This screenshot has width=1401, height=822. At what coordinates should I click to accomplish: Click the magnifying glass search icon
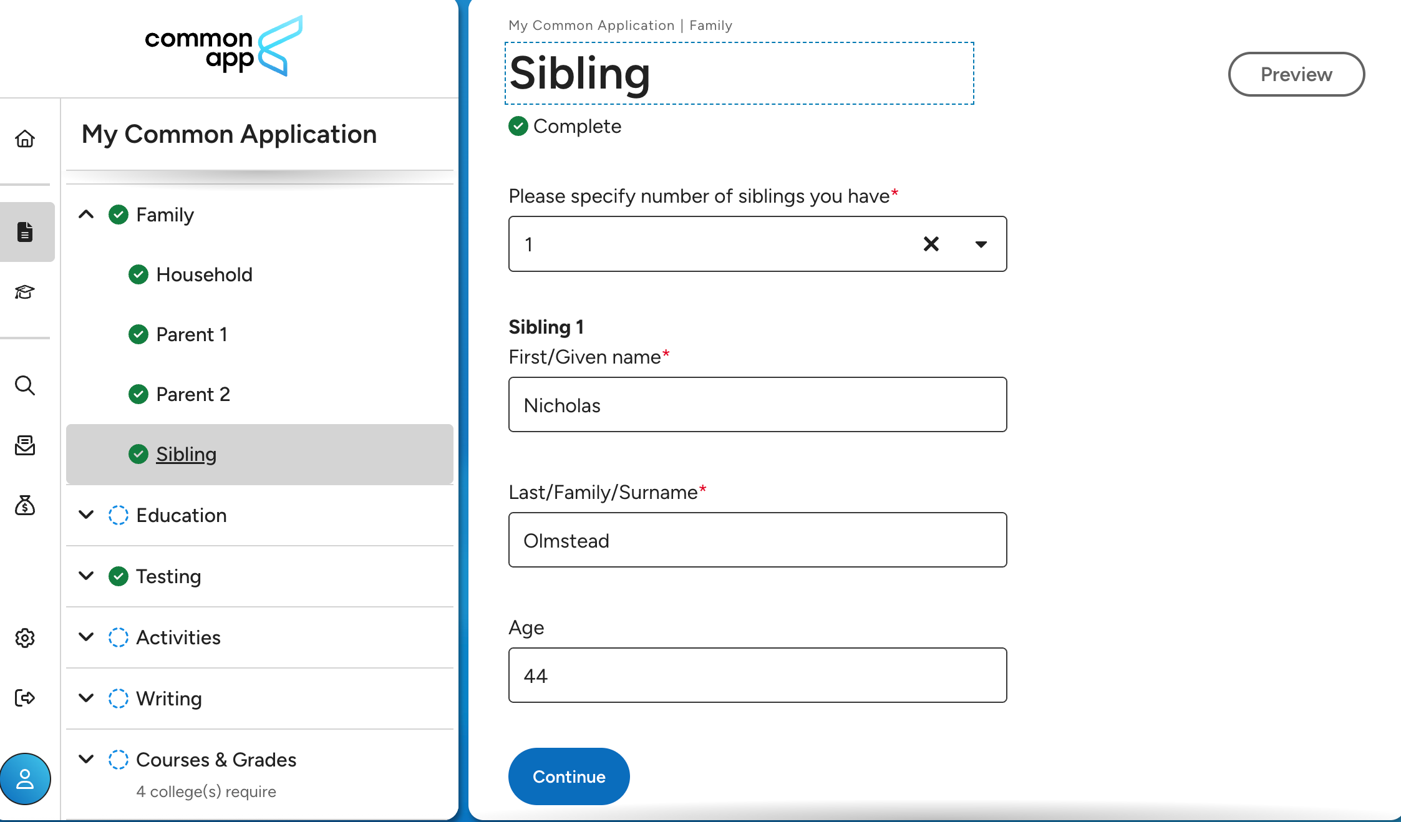tap(25, 385)
